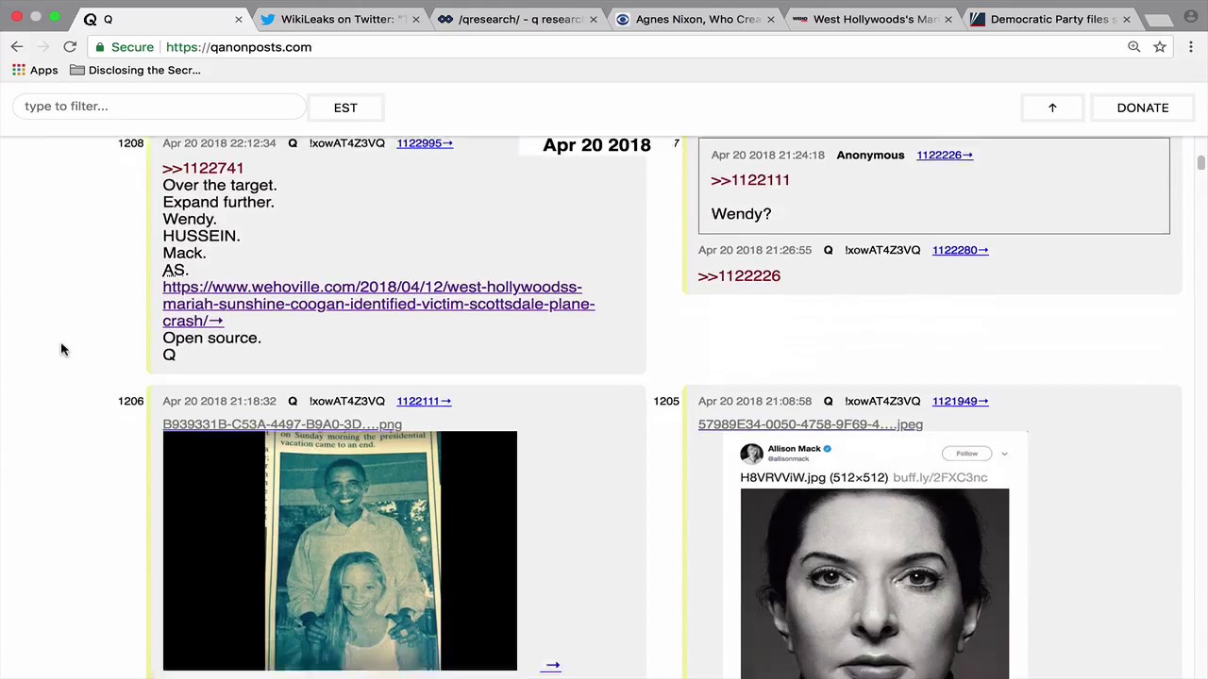This screenshot has width=1208, height=679.
Task: Open post link 1122995
Action: (424, 143)
